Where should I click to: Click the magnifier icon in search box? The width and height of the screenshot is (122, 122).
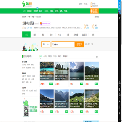click(53, 44)
